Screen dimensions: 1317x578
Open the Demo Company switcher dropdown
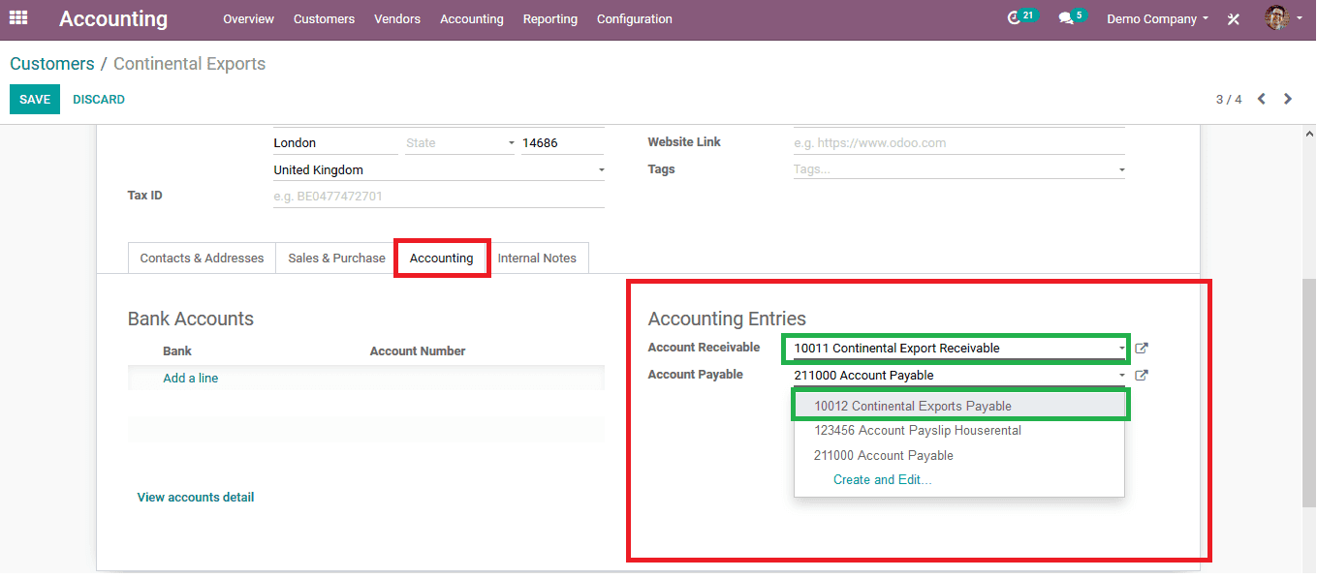1157,18
